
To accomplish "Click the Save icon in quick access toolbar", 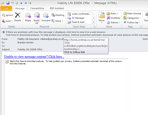I will coord(8,3).
